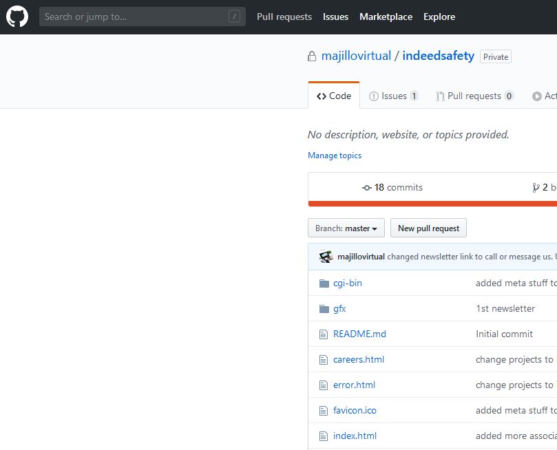Viewport: 557px width, 450px height.
Task: Click the repository lock icon
Action: point(311,56)
